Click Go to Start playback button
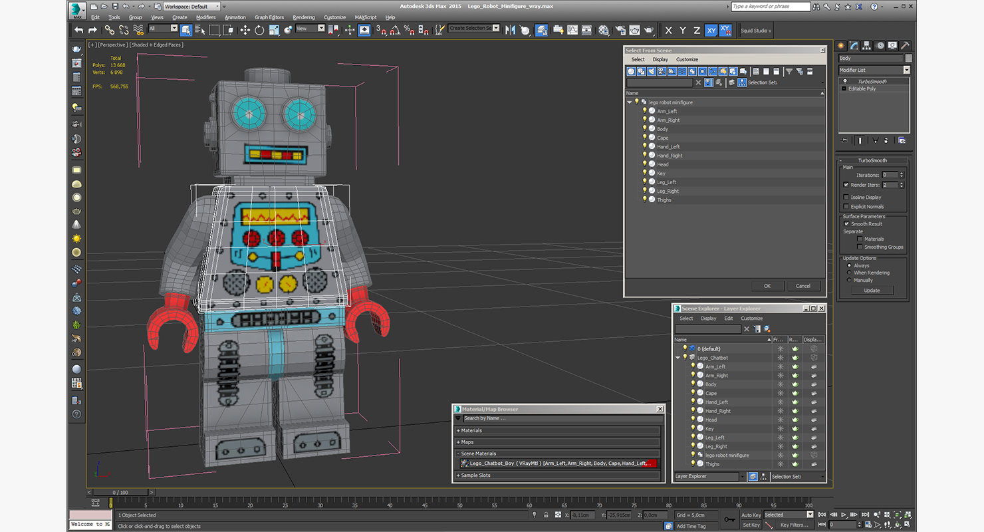The height and width of the screenshot is (532, 984). click(x=823, y=515)
